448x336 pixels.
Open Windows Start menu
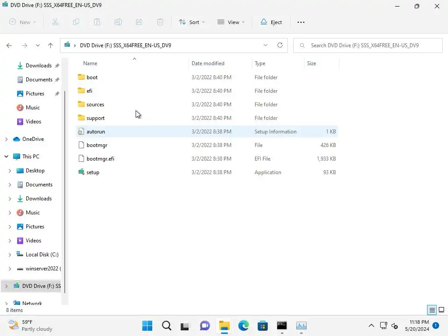[147, 325]
